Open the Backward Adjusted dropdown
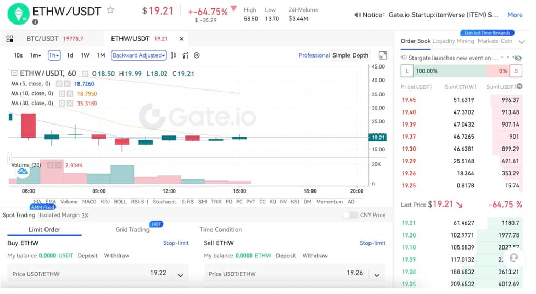Image resolution: width=536 pixels, height=294 pixels. click(x=139, y=55)
